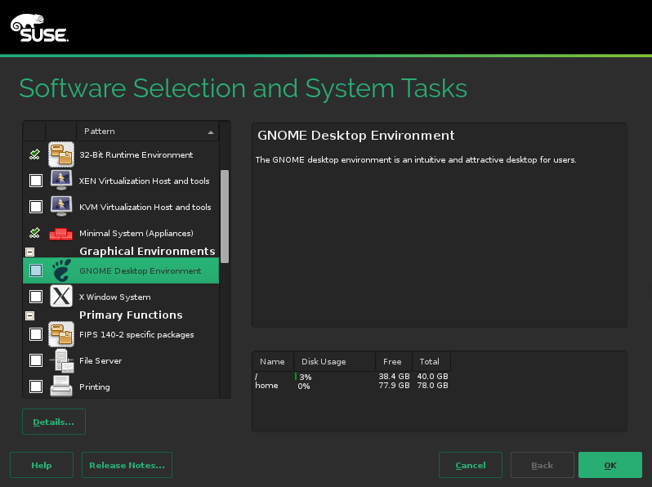Click the Name column header in disk table
Screen dimensions: 652x487
[x=272, y=361]
